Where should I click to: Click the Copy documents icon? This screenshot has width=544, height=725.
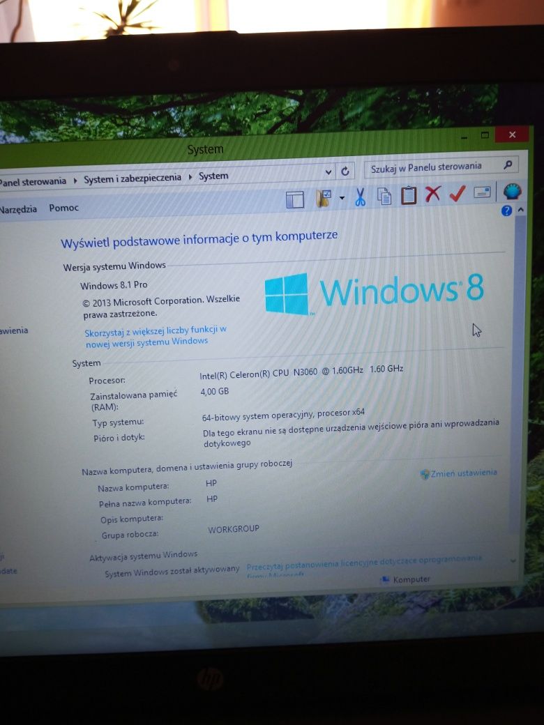(x=384, y=196)
